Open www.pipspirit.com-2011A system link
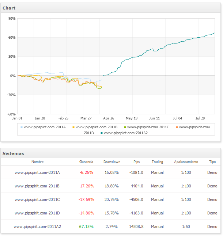The width and height of the screenshot is (223, 236). [x=37, y=172]
